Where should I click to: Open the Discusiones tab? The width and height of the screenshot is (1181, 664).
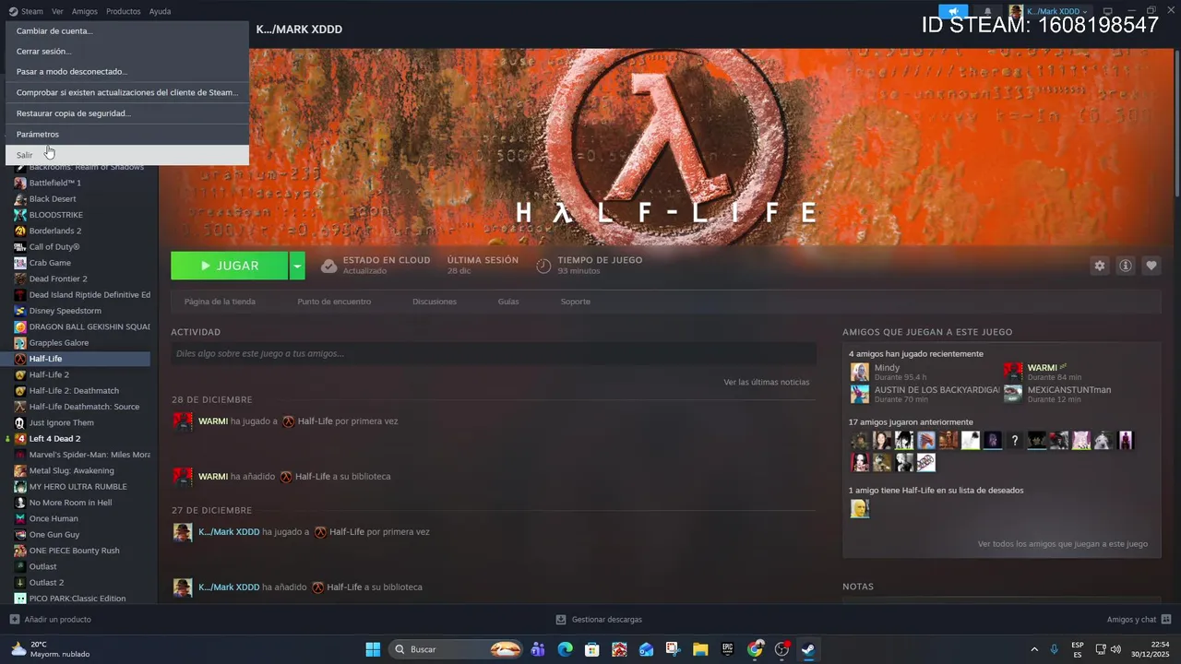pos(435,302)
